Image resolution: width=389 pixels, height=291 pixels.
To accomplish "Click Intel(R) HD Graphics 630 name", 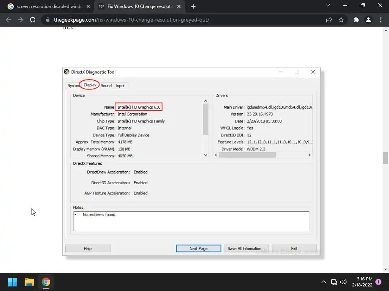I will 139,107.
